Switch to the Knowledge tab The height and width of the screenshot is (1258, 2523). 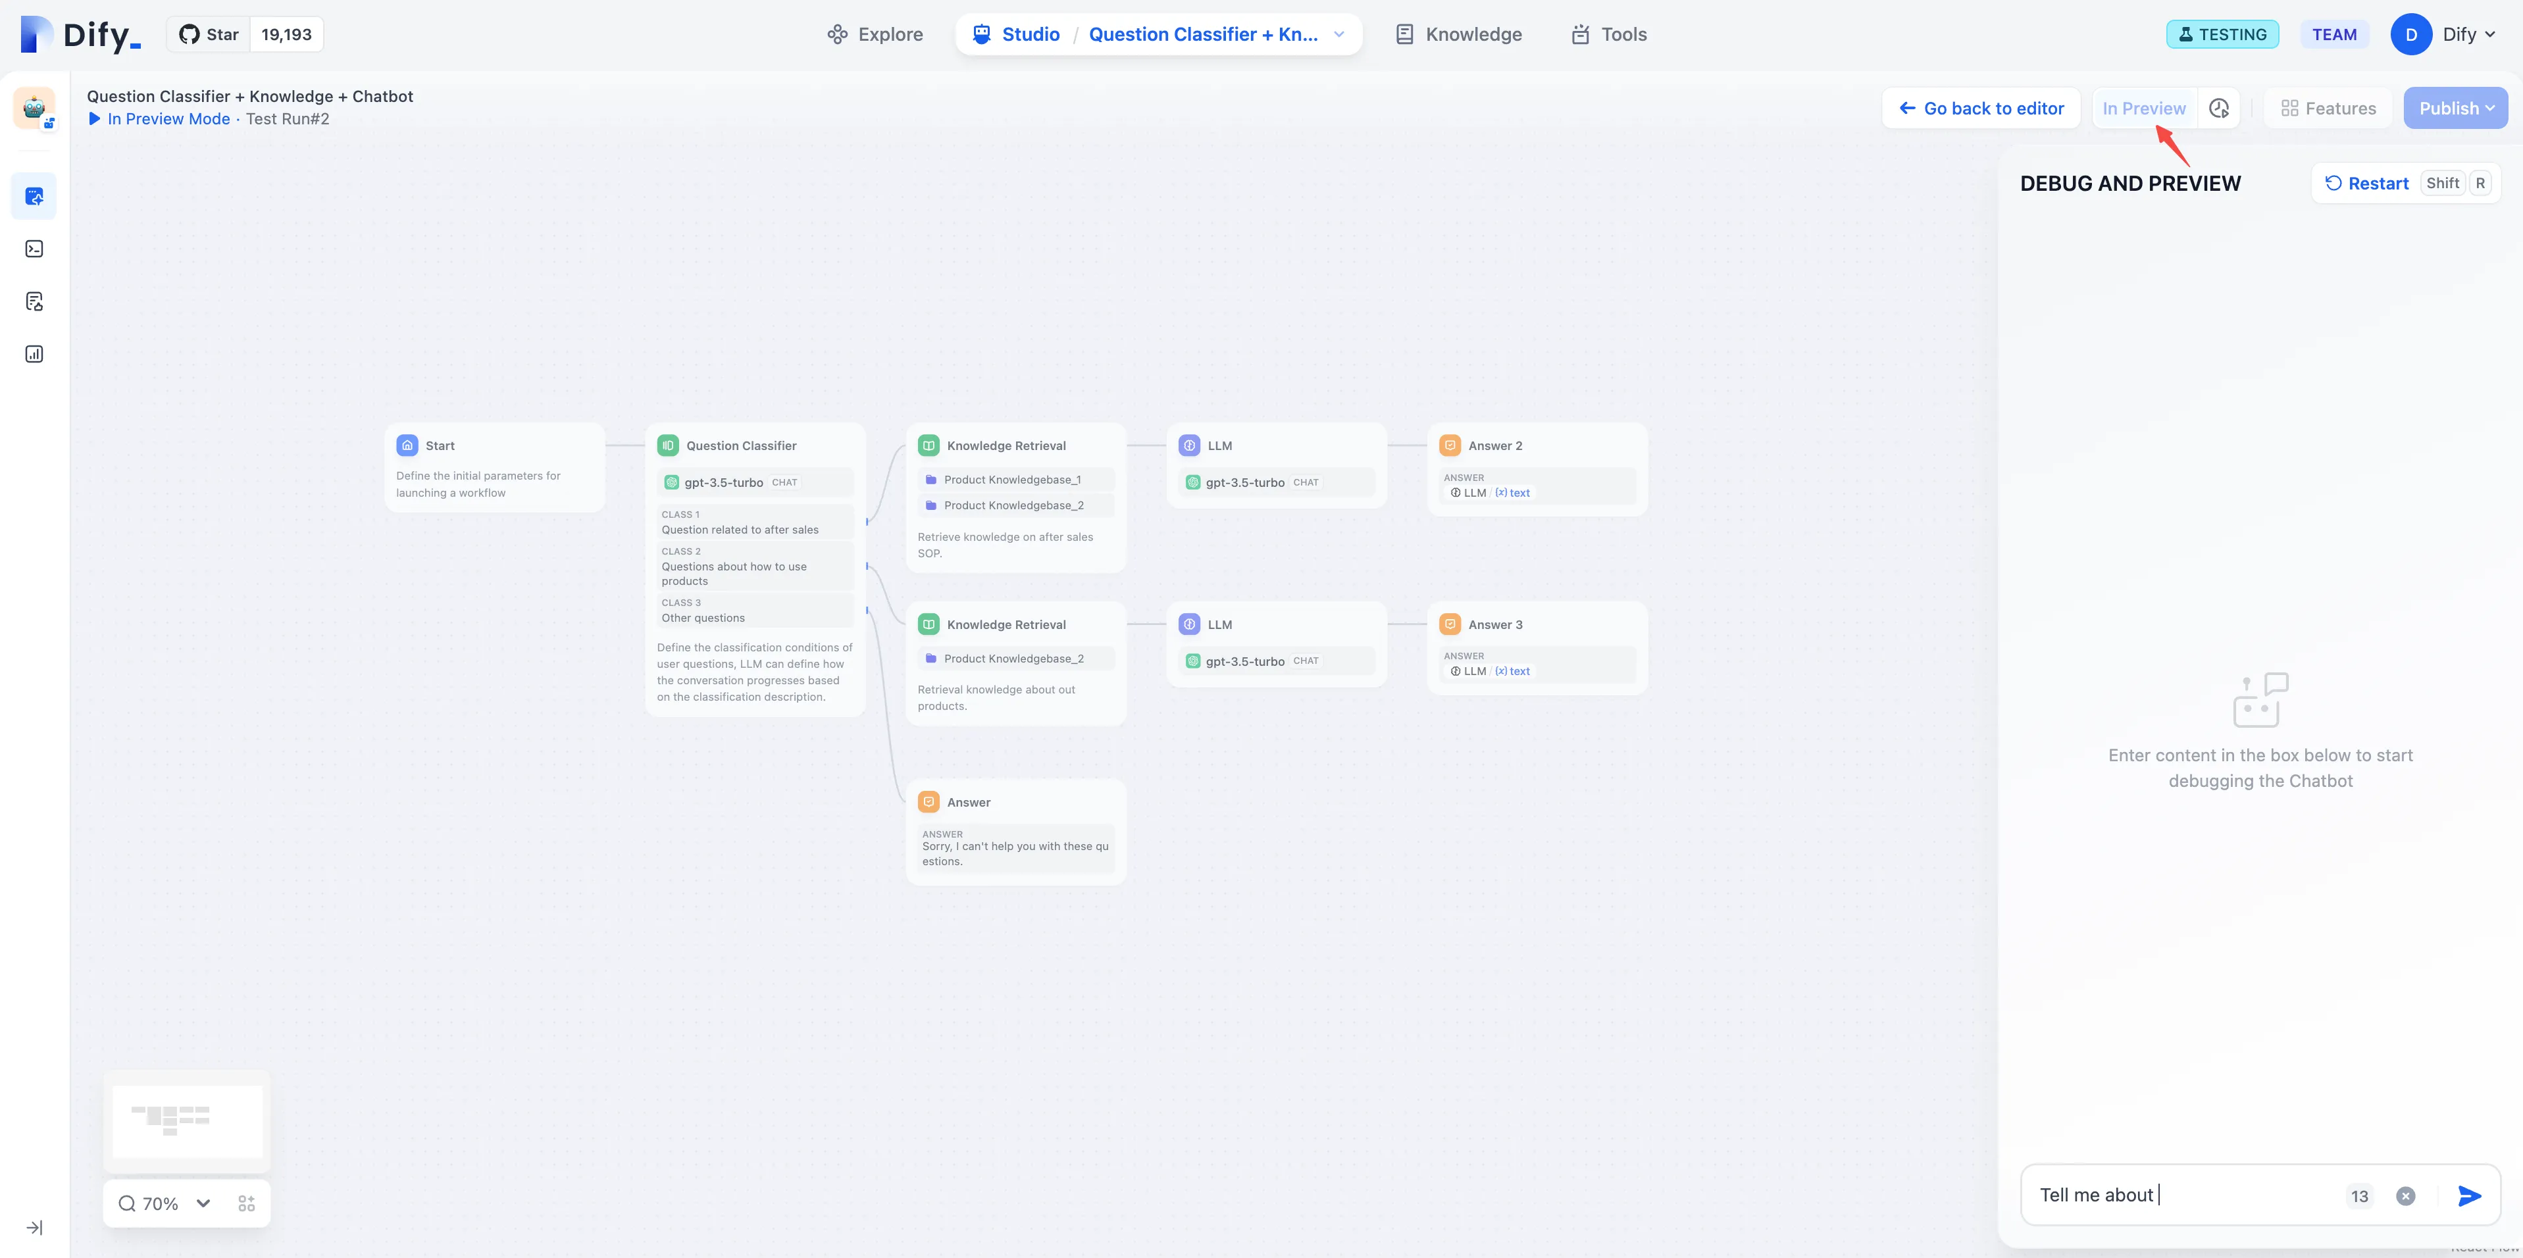1458,34
